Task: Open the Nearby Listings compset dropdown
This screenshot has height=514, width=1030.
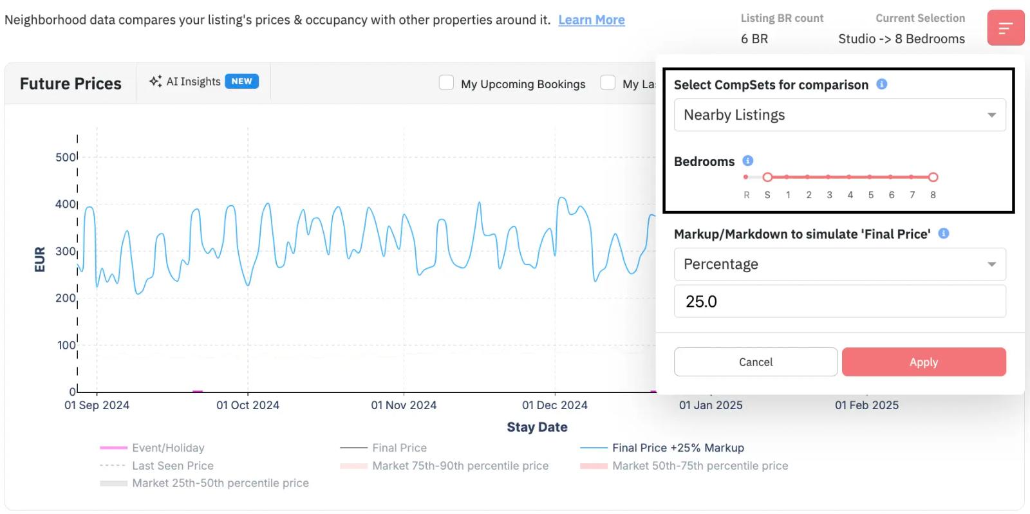Action: click(x=839, y=115)
